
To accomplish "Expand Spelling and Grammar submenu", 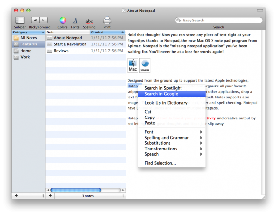I will point(172,138).
